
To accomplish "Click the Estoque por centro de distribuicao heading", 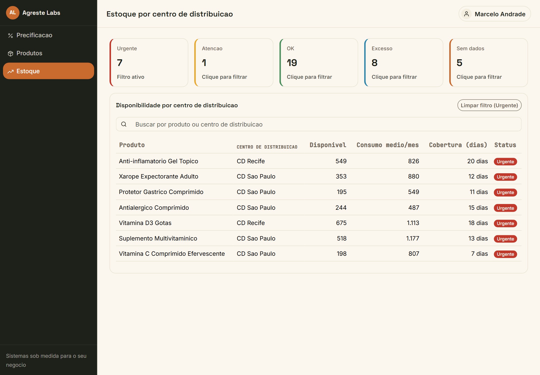I will pos(169,14).
